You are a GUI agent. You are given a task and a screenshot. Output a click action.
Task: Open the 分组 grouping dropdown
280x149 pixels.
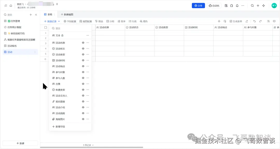click(110, 21)
